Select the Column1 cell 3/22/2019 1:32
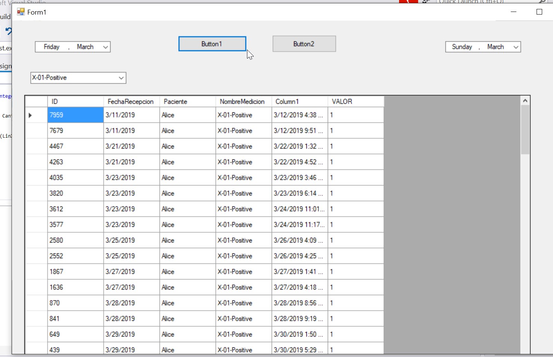The height and width of the screenshot is (357, 553). click(x=300, y=146)
